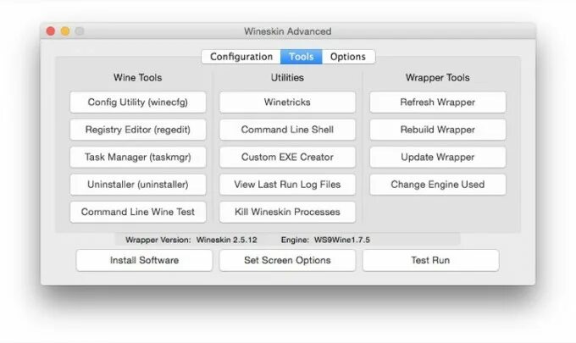
Task: Launch Registry Editor (regedit)
Action: point(138,130)
